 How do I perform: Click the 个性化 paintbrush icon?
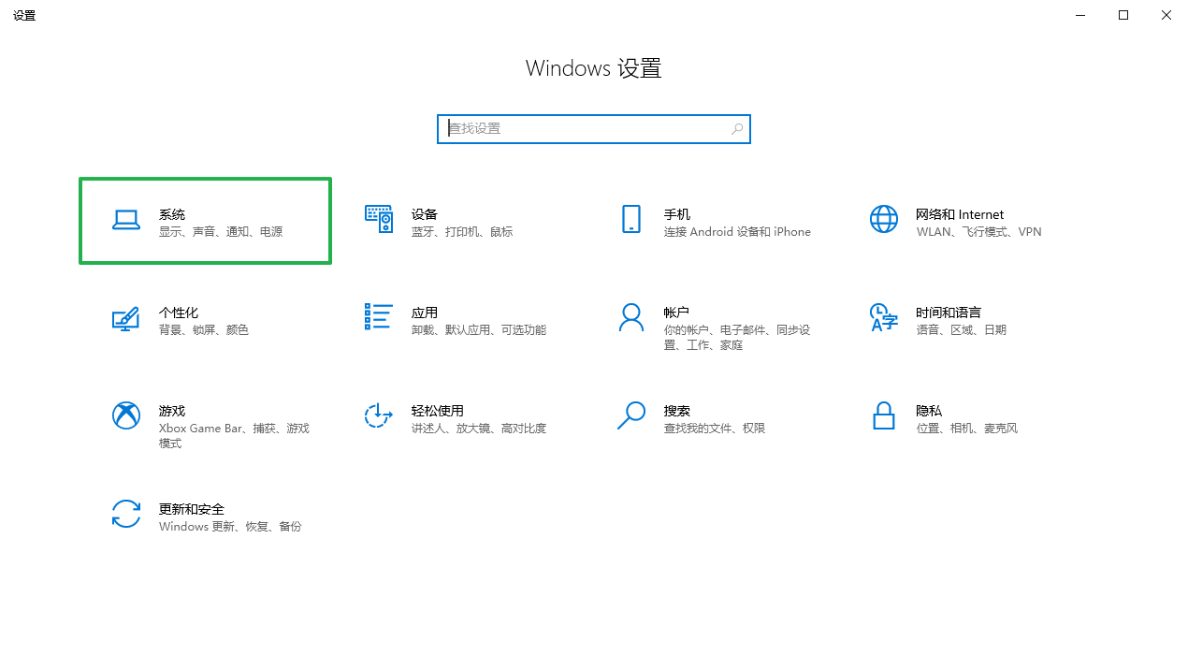[x=126, y=319]
